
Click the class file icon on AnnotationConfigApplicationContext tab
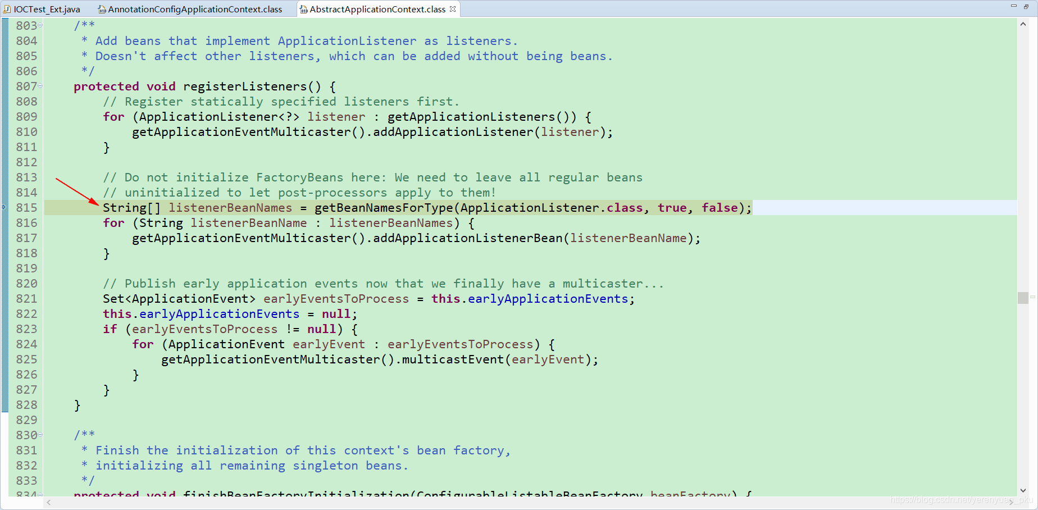coord(102,9)
